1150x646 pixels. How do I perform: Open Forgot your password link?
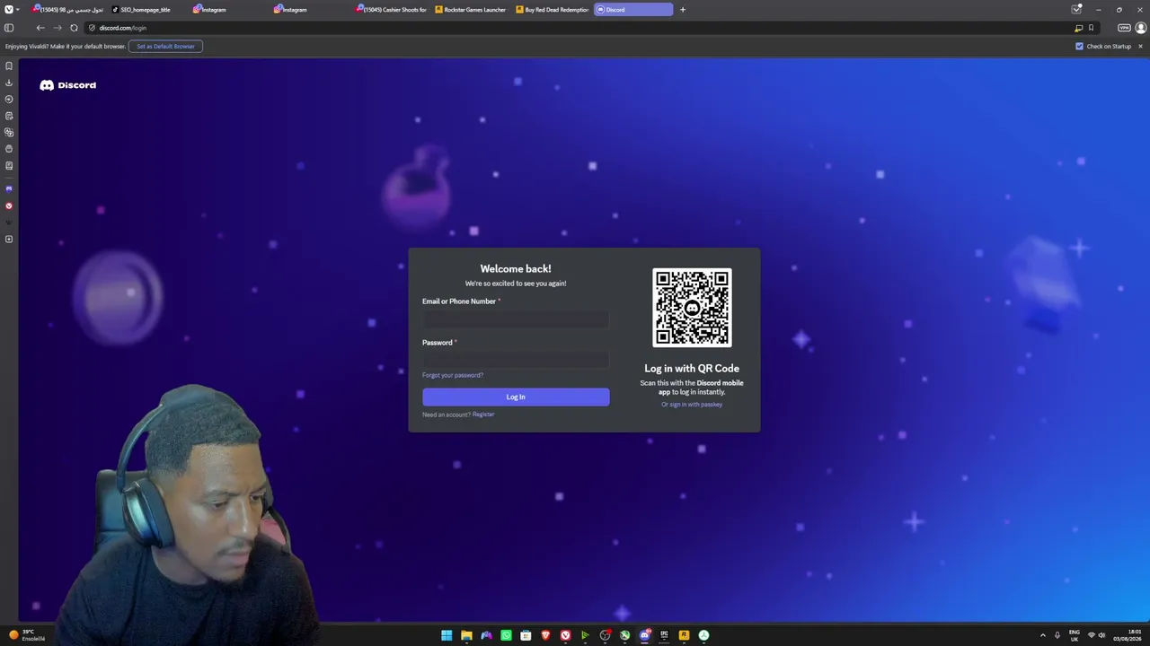click(x=453, y=375)
